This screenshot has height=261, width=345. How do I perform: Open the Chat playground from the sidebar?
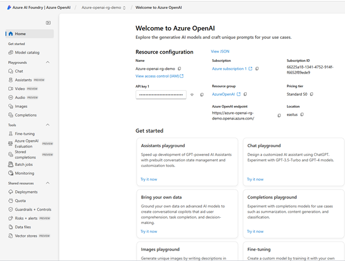pyautogui.click(x=19, y=71)
